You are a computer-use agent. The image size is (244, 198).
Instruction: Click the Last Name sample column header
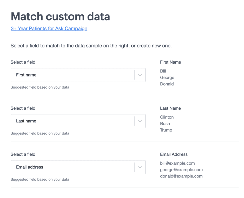pos(170,108)
